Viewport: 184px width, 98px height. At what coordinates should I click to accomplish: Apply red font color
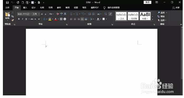[x=56, y=19]
